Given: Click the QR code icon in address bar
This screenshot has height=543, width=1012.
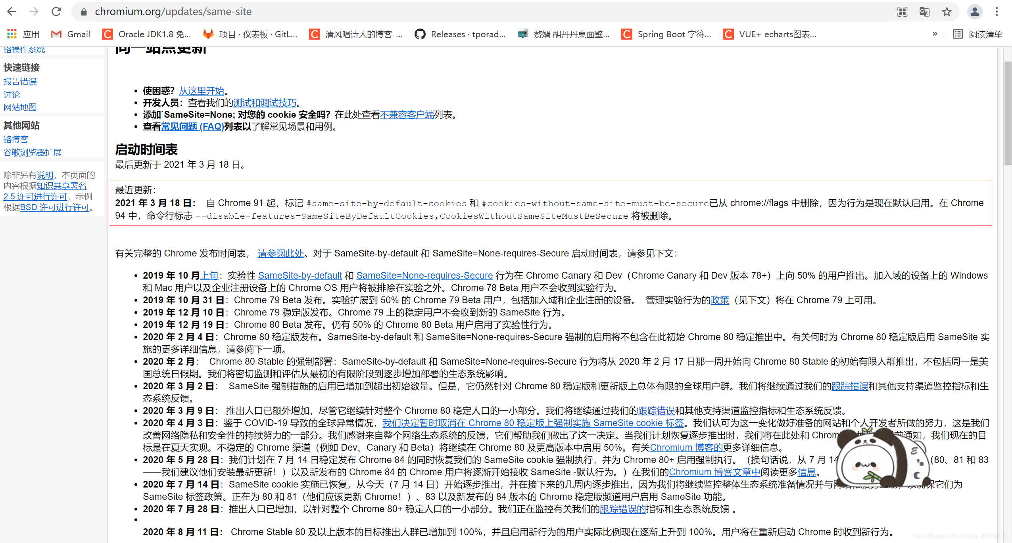Looking at the screenshot, I should click(902, 12).
